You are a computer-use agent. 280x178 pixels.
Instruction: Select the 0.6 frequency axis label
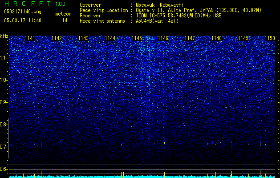tap(4, 169)
